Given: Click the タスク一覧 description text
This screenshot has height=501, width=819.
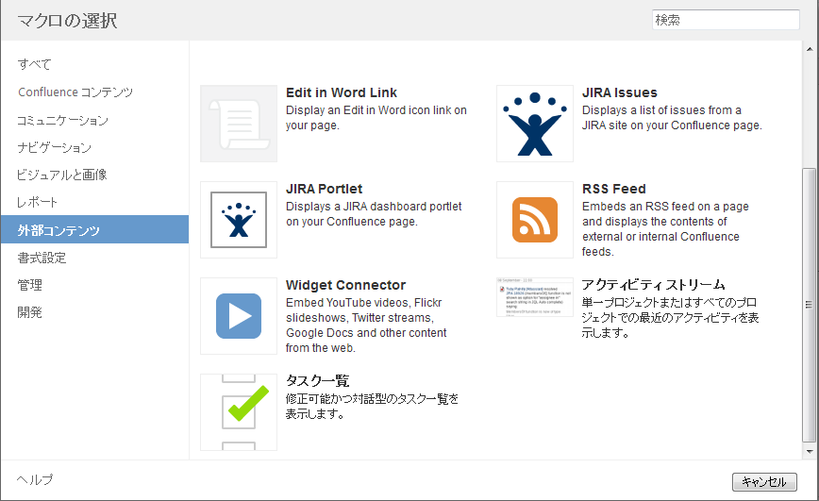Looking at the screenshot, I should point(372,407).
